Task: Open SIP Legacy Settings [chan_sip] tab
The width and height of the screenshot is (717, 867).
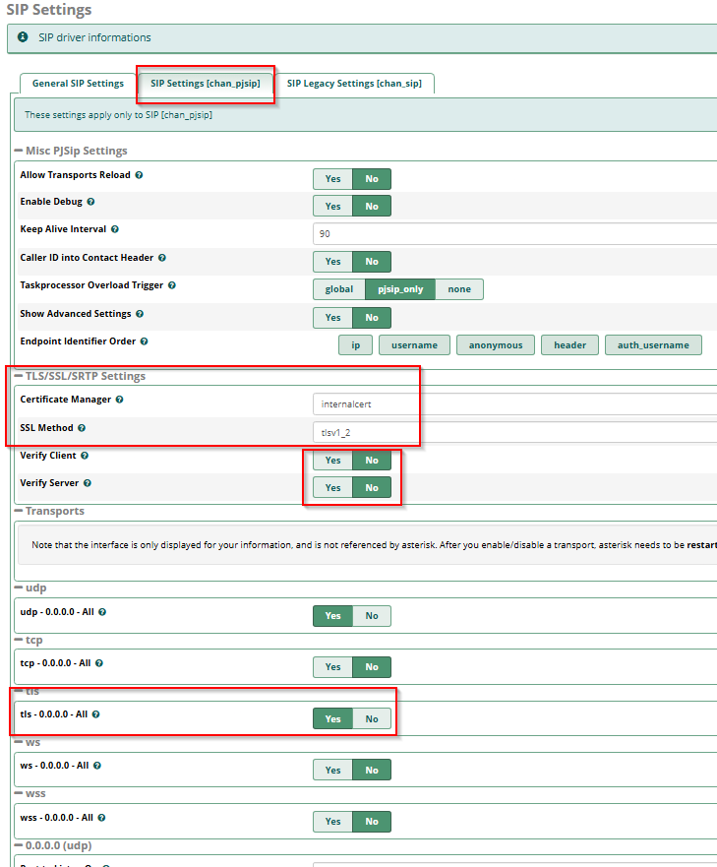Action: pyautogui.click(x=354, y=84)
